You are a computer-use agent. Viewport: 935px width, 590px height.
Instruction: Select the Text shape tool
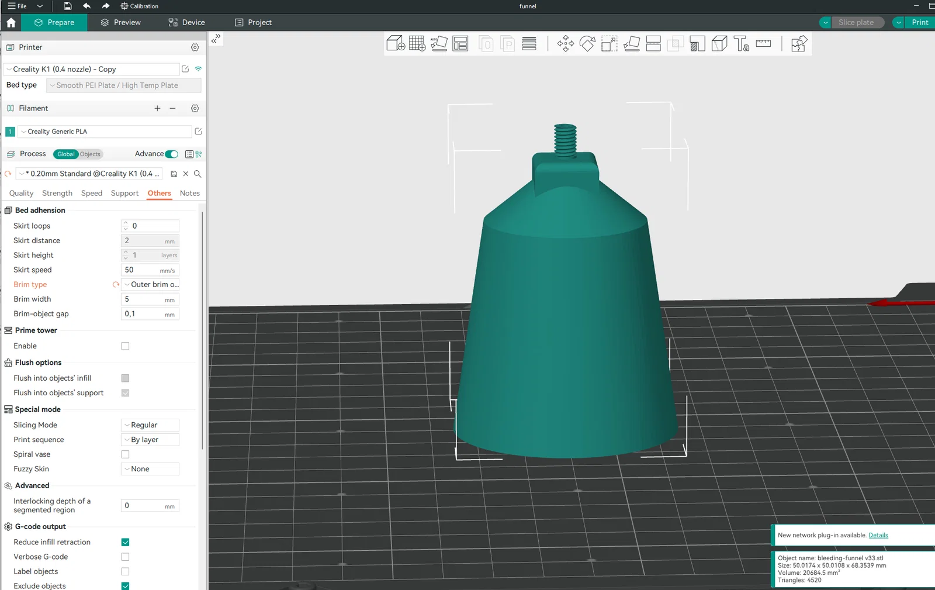tap(742, 43)
